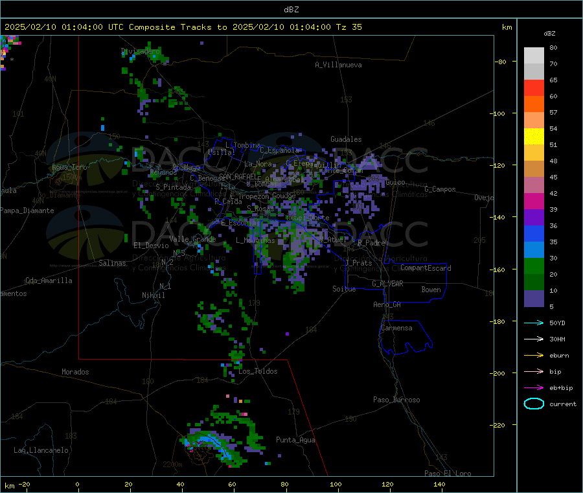The width and height of the screenshot is (583, 493).
Task: Click the Salinas map label
Action: pos(112,263)
